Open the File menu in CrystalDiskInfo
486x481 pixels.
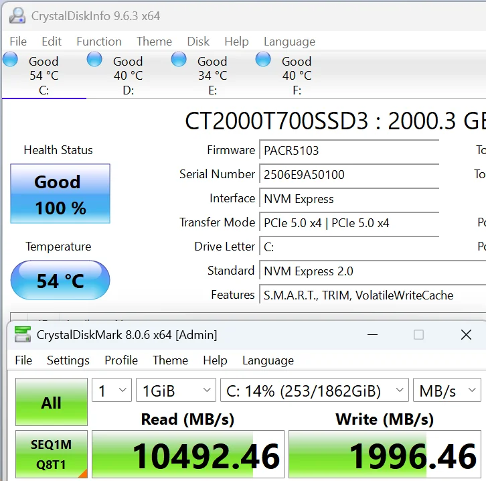[18, 42]
